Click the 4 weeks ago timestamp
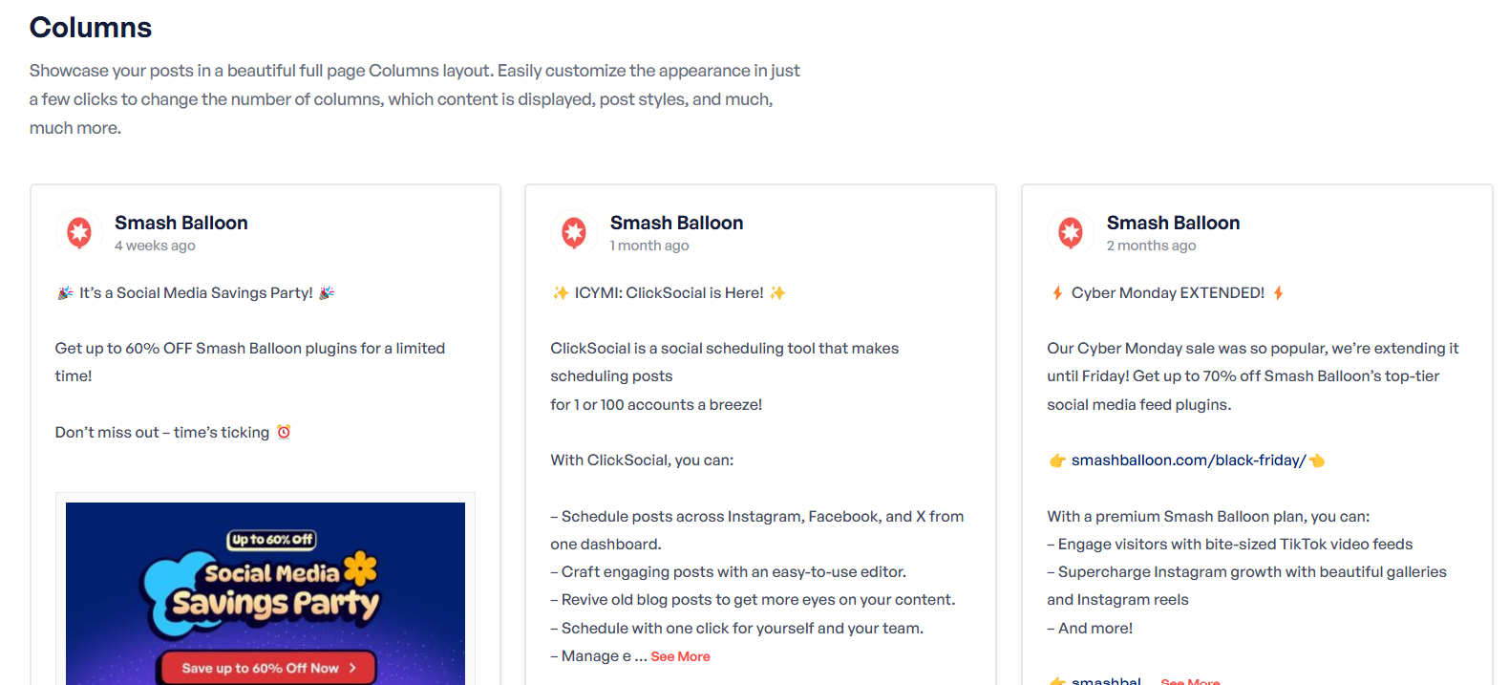Screen dimensions: 1509x685 tap(155, 246)
